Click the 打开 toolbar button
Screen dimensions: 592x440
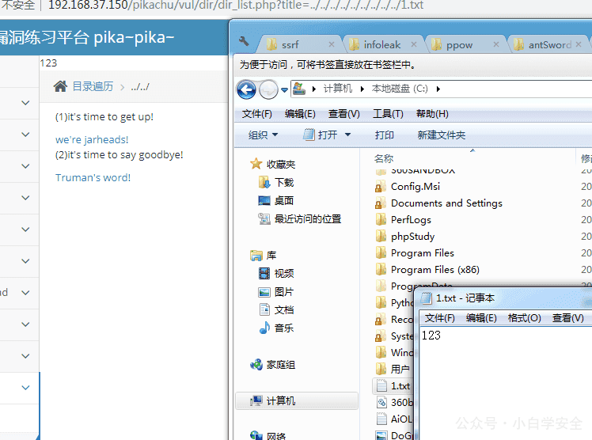click(321, 135)
